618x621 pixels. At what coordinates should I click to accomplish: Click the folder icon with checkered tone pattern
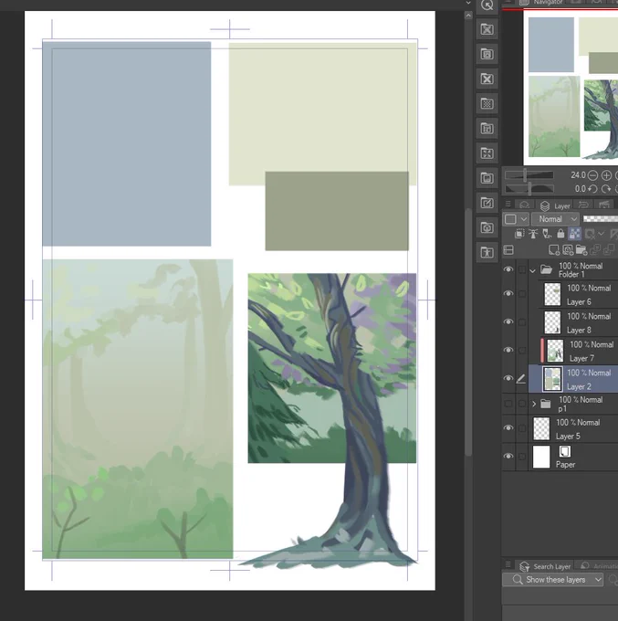tap(487, 104)
